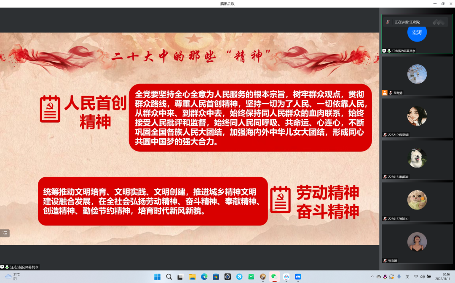Click the Wi-Fi network icon in tray
455x283 pixels.
click(416, 277)
